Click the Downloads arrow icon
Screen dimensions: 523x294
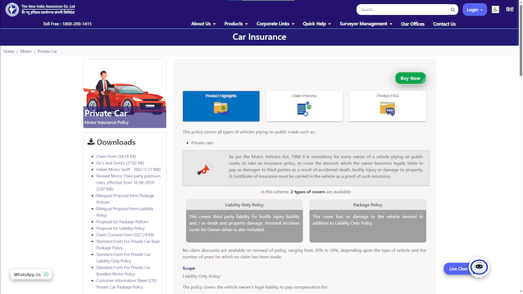[91, 142]
